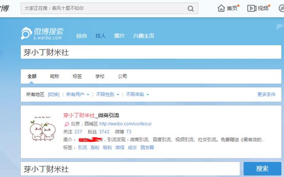
Task: Focus the upper 芽小丁财米社 search box
Action: (151, 52)
